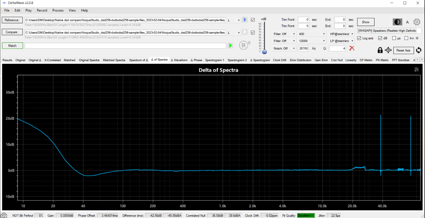Switch to the Linearity tab

coord(351,60)
